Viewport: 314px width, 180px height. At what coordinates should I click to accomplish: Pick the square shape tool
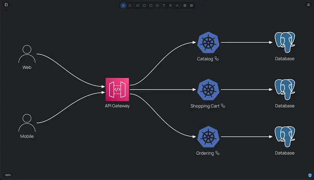pyautogui.click(x=144, y=5)
